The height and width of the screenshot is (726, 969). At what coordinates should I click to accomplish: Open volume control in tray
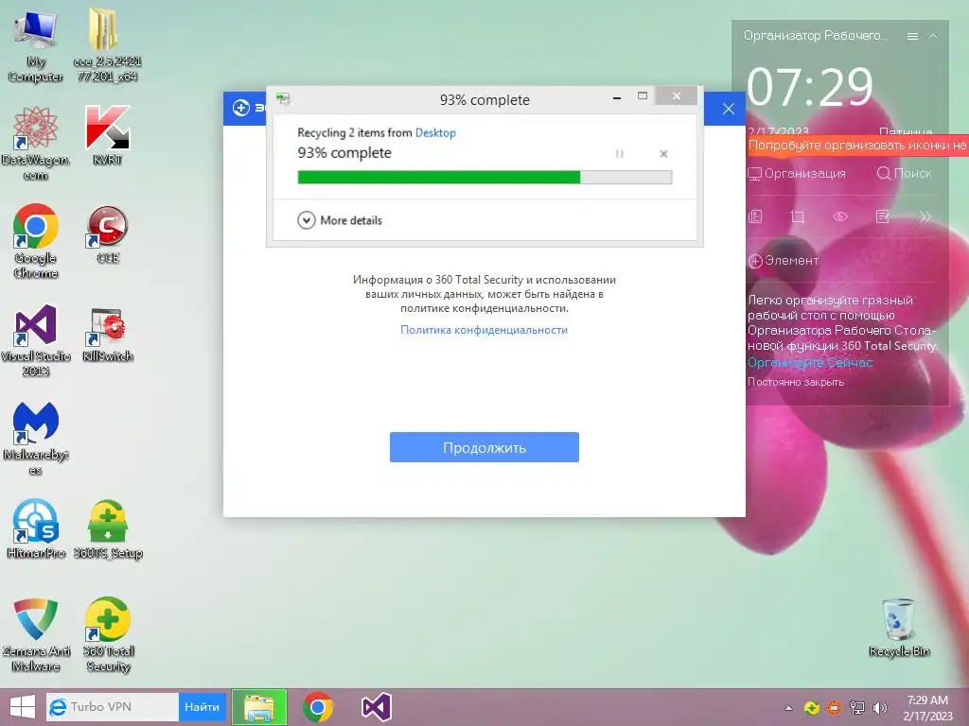[880, 708]
